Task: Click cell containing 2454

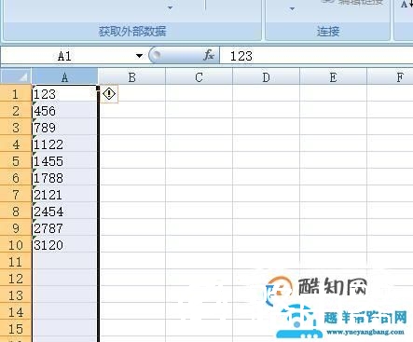Action: [64, 211]
